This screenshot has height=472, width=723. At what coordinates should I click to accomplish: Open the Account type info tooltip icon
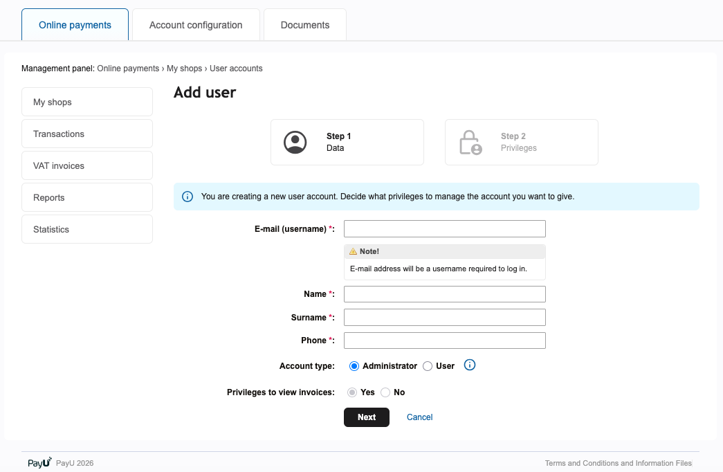pyautogui.click(x=470, y=365)
